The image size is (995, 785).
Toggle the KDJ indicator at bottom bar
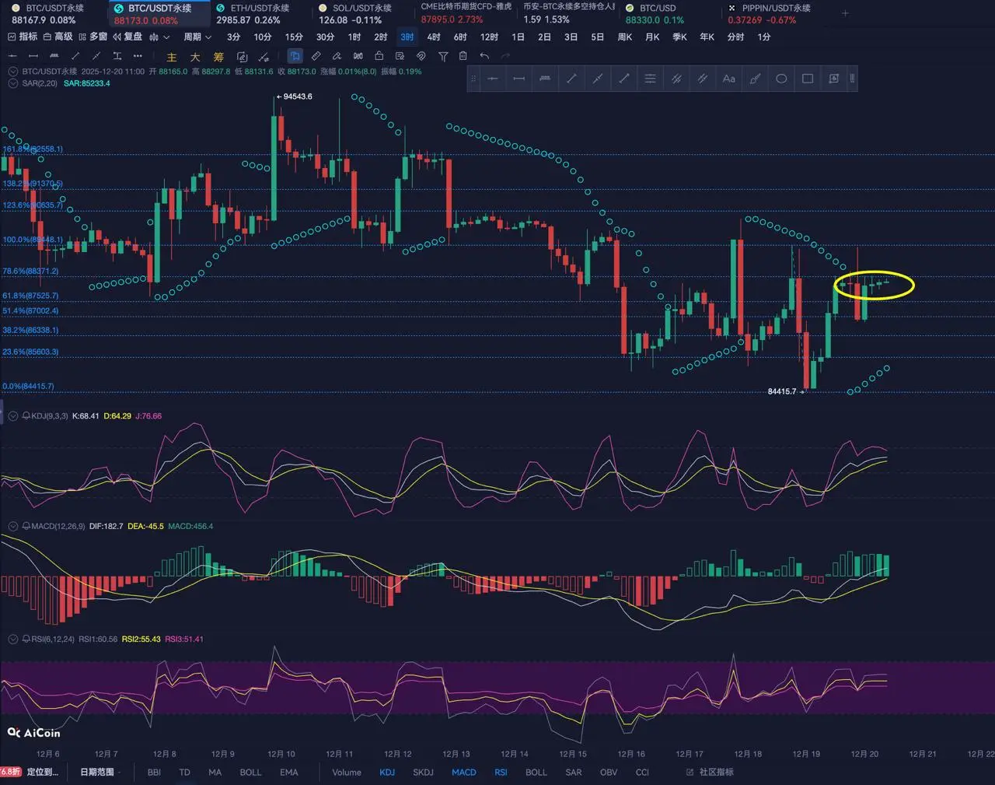387,772
